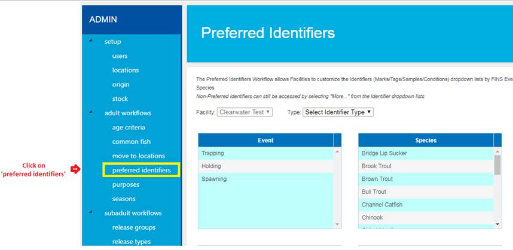Open the common fish page
513x250 pixels.
pos(131,142)
